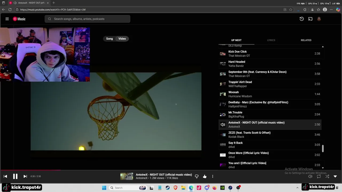The image size is (342, 192).
Task: Open TikTok from the taskbar
Action: [x=199, y=188]
